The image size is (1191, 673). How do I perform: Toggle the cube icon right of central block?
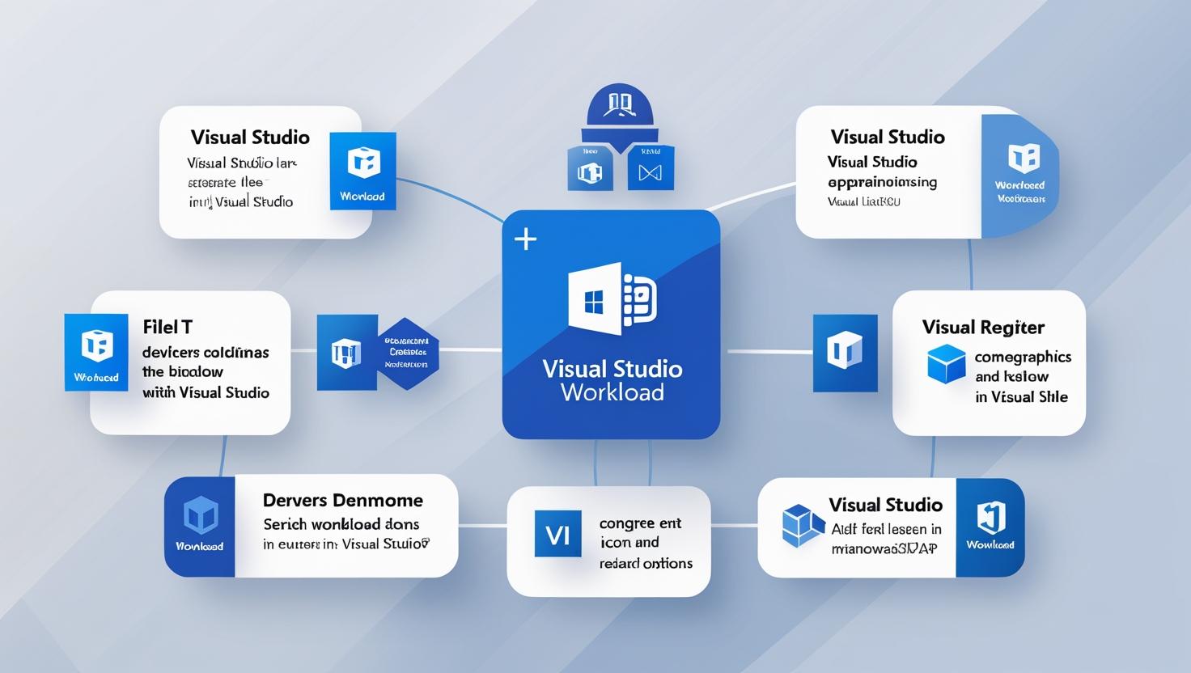[x=846, y=353]
